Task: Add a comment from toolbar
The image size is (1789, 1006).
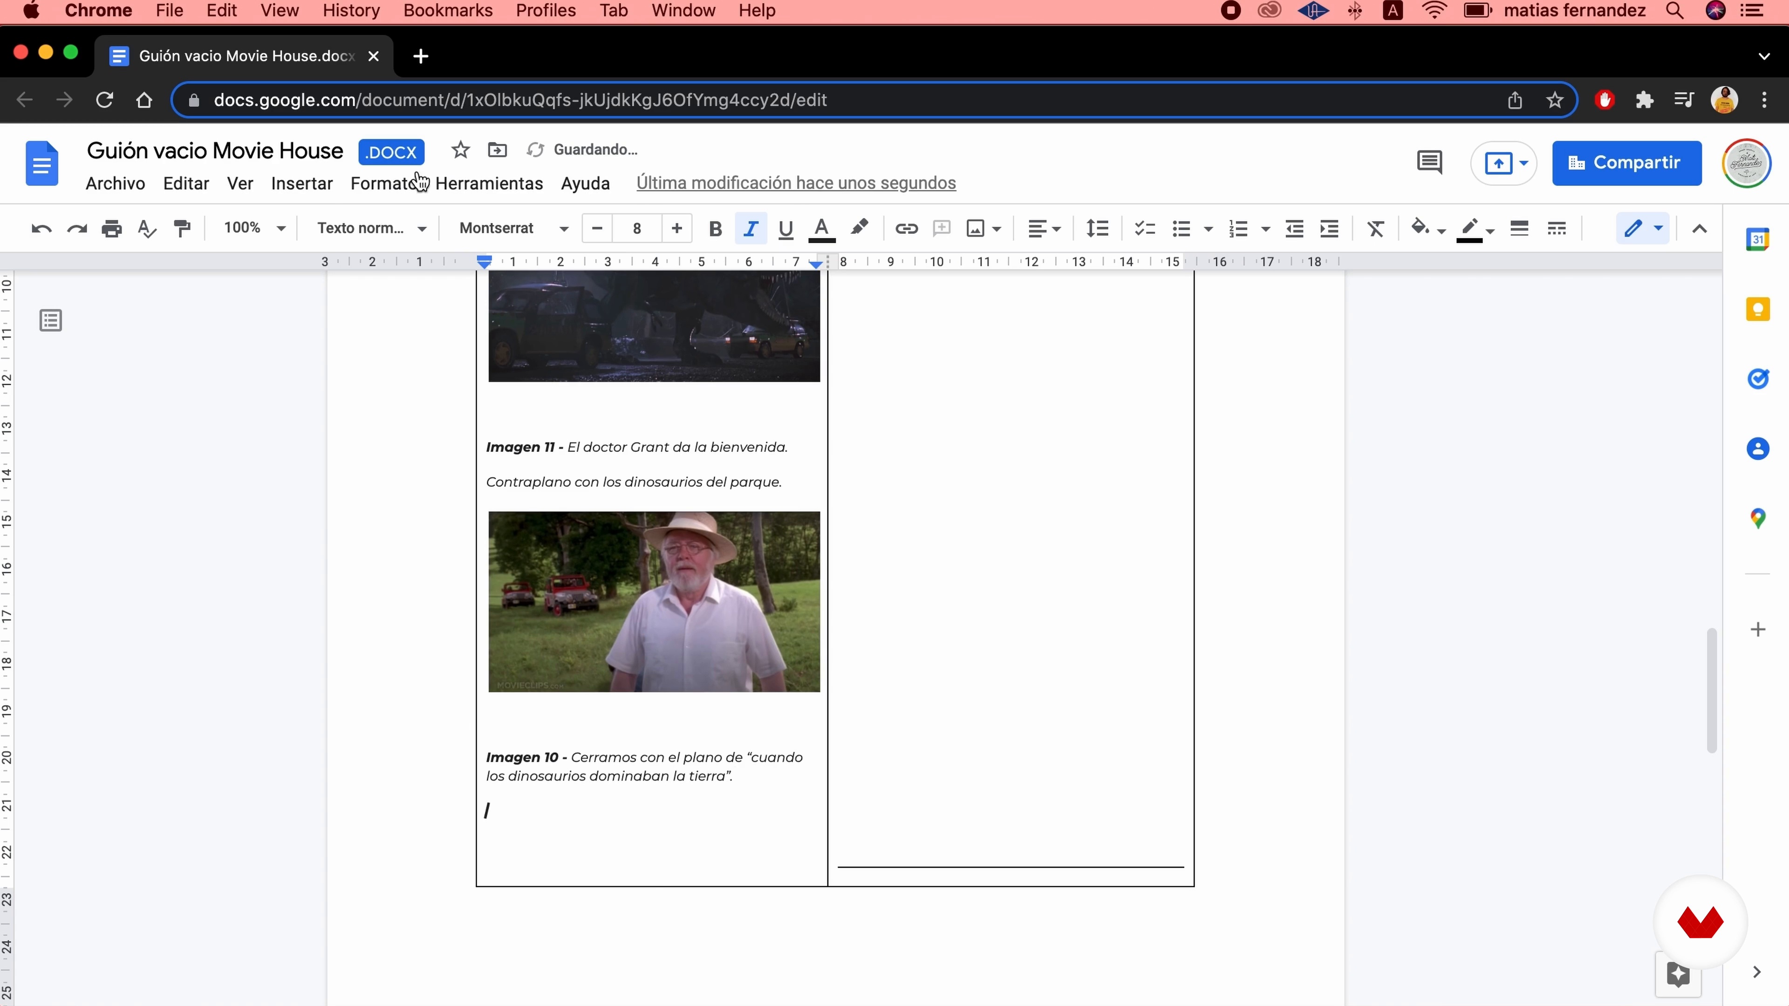Action: click(x=942, y=228)
